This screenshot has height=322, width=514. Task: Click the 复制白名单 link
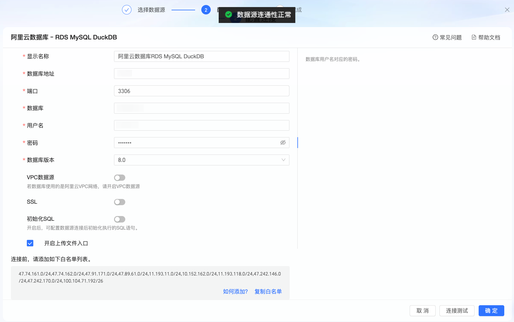tap(268, 291)
